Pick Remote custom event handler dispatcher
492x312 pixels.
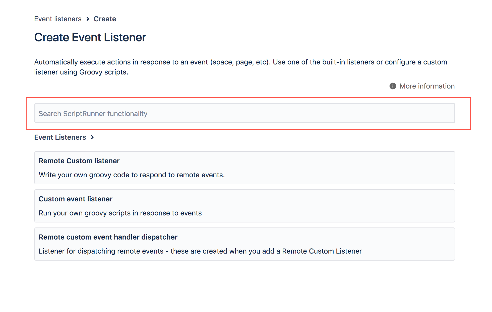pyautogui.click(x=244, y=244)
